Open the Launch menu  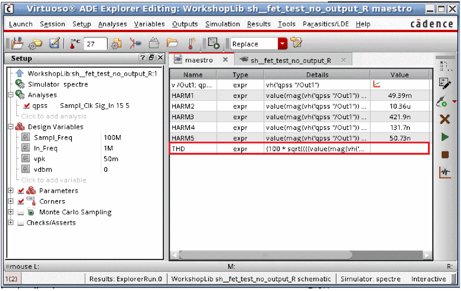click(21, 24)
